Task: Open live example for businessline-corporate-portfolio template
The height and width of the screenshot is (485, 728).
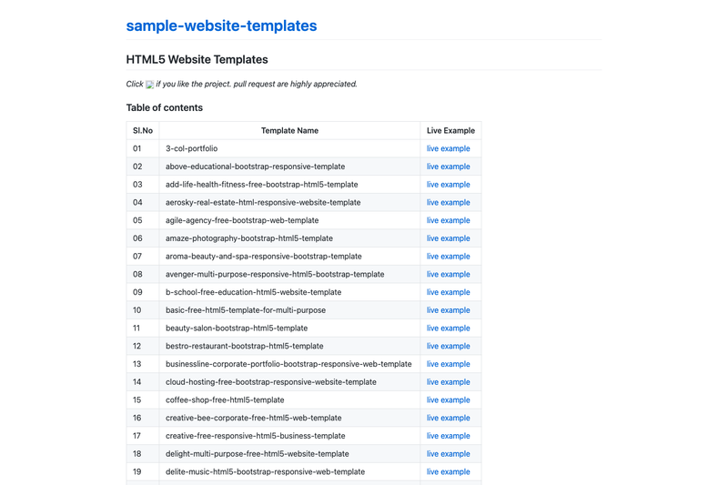Action: coord(448,364)
